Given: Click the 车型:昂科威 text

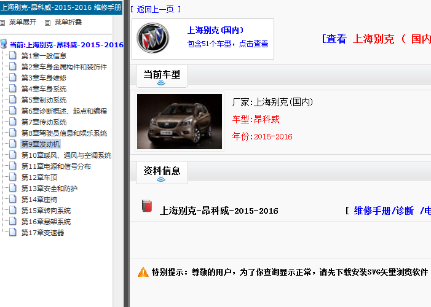Looking at the screenshot, I should click(256, 119).
